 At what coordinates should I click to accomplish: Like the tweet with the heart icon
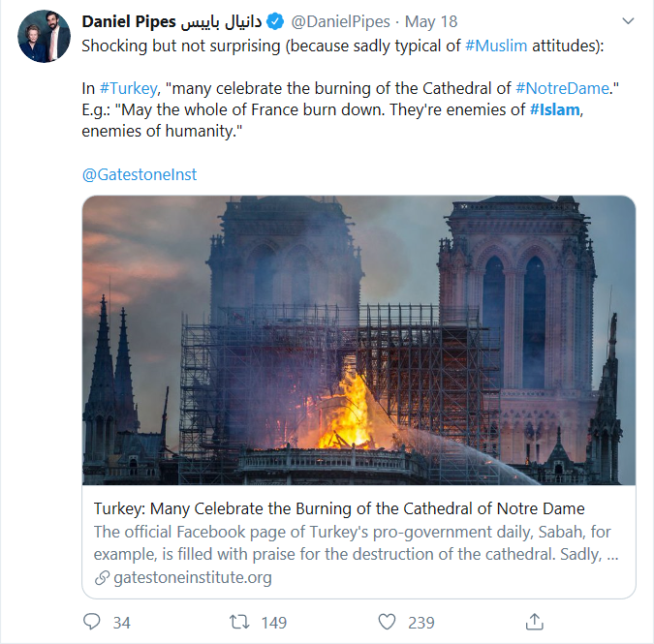(x=387, y=622)
